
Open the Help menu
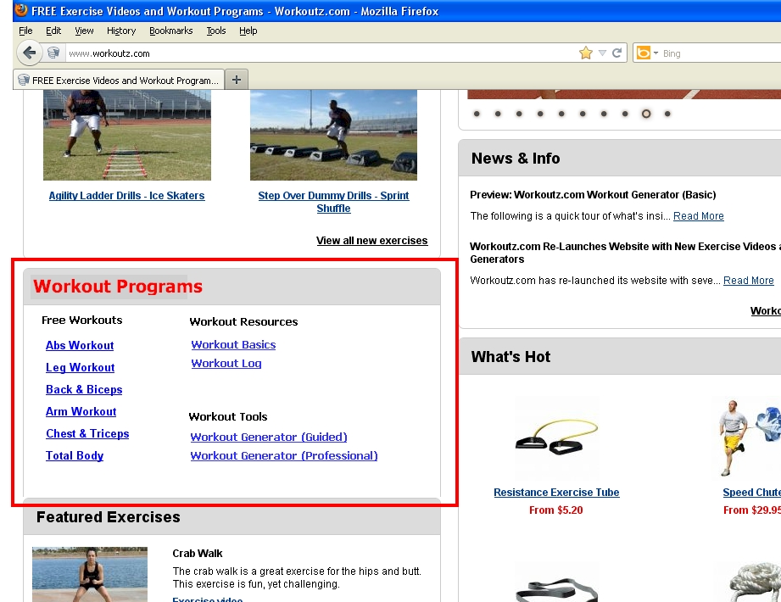[248, 31]
